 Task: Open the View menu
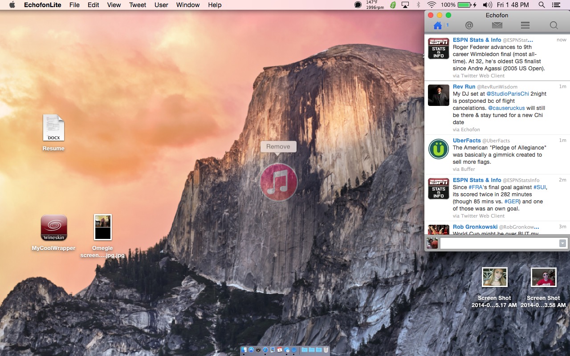[x=114, y=5]
